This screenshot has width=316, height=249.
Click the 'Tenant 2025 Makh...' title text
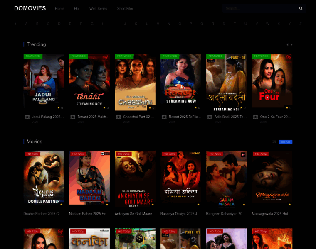94,117
